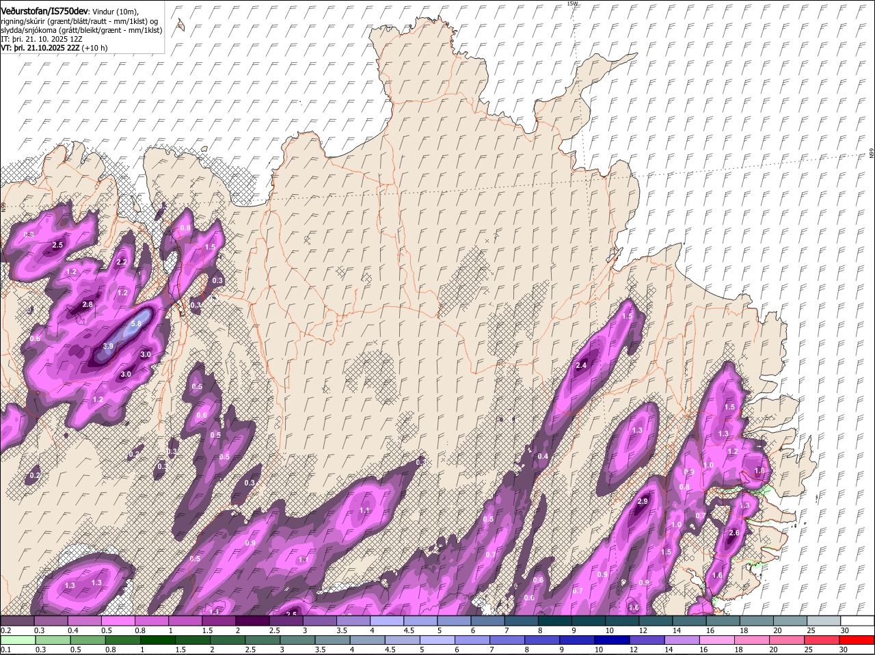Click the 2.6 value near east coast
Viewport: 875px width, 655px height.
point(734,533)
